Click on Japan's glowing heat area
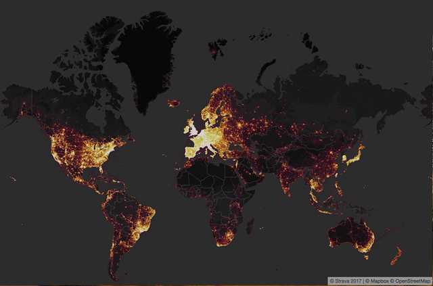Screen dimensions: 433x286 pos(352,159)
